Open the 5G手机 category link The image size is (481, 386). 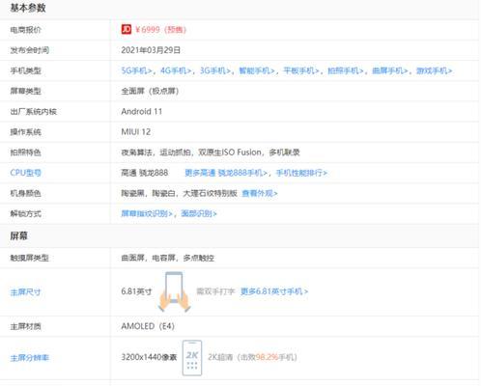pos(136,70)
